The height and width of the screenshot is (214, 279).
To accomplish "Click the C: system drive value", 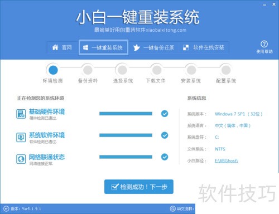I will [217, 137].
